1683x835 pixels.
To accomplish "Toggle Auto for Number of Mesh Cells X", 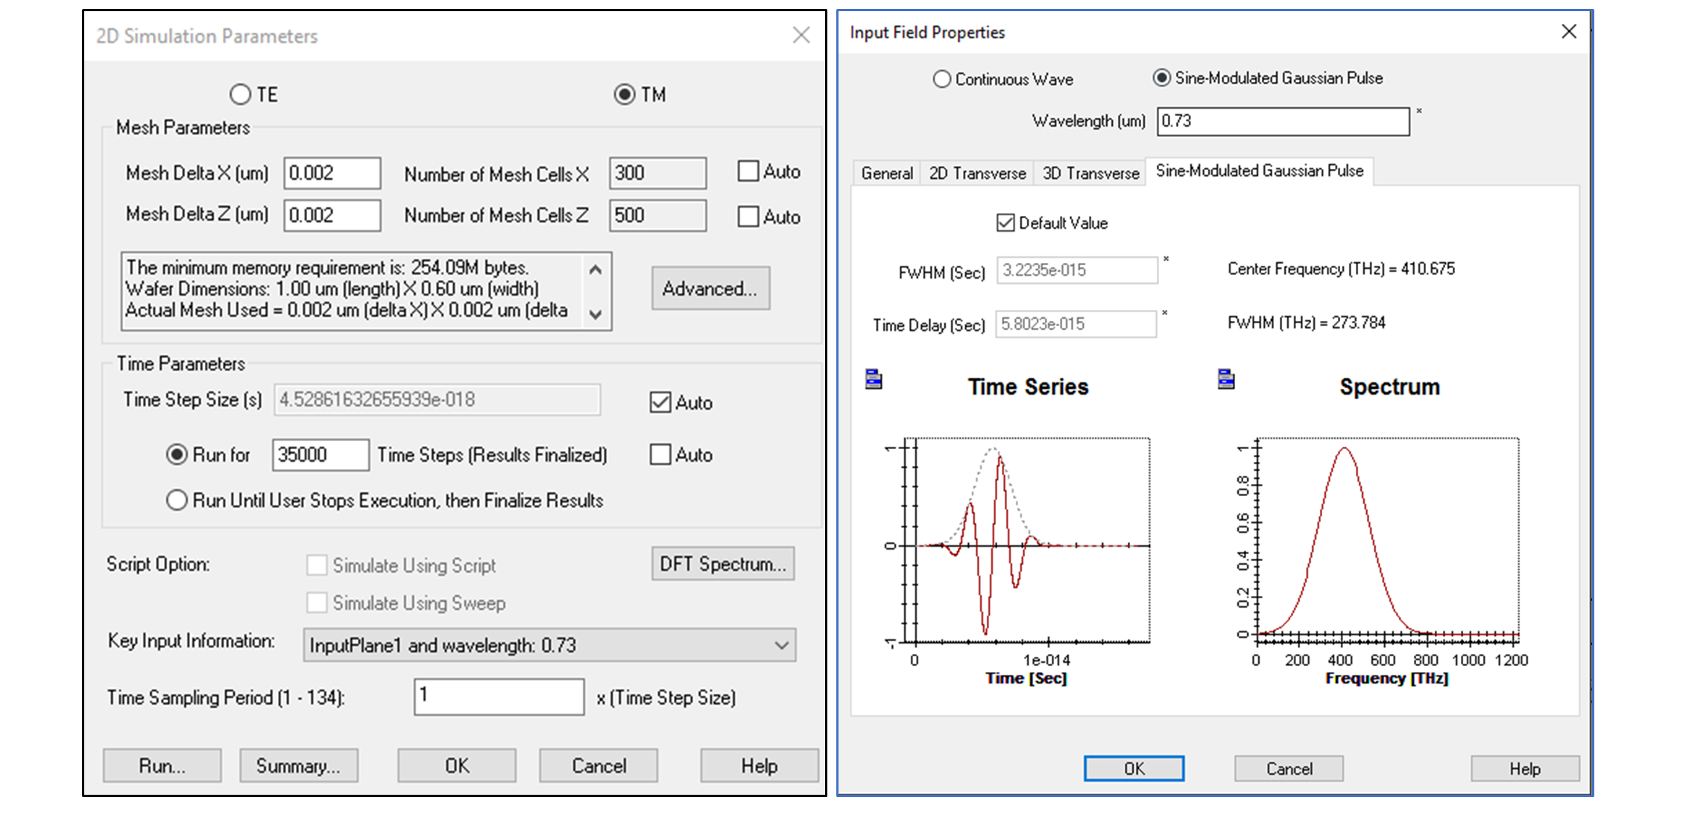I will 748,171.
